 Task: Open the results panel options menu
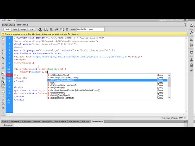click(185, 121)
